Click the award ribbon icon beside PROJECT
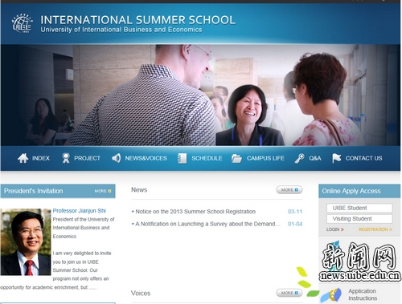 66,158
